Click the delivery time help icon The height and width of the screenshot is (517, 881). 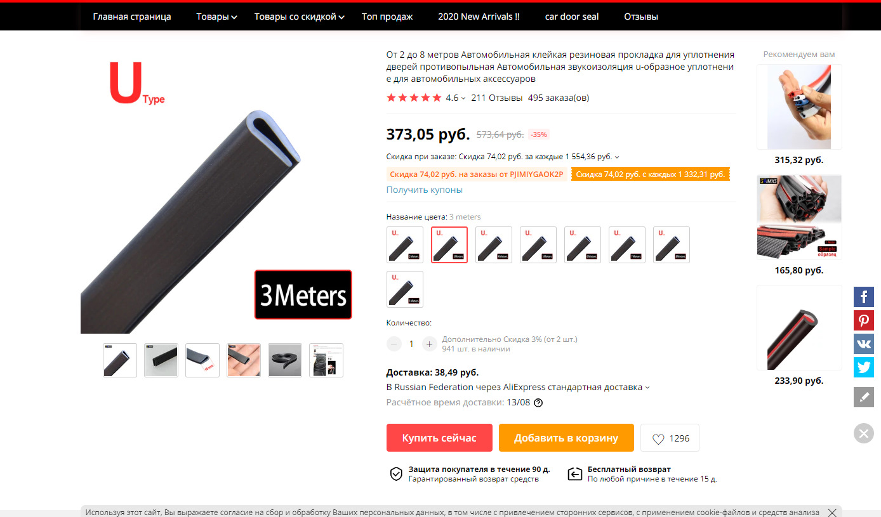click(x=538, y=403)
